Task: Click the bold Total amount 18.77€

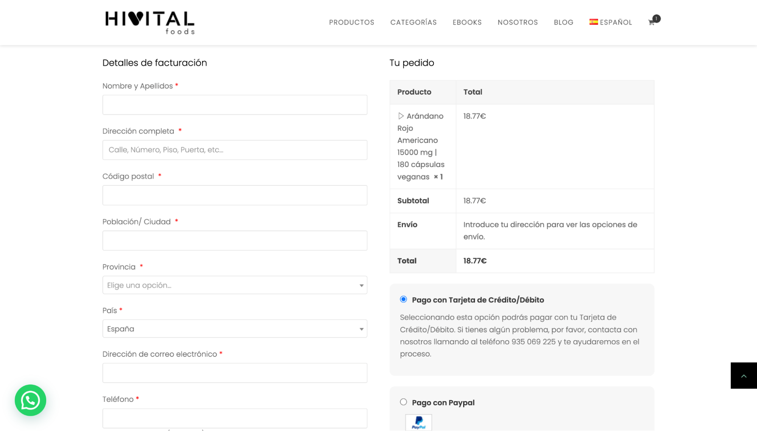Action: (x=475, y=261)
